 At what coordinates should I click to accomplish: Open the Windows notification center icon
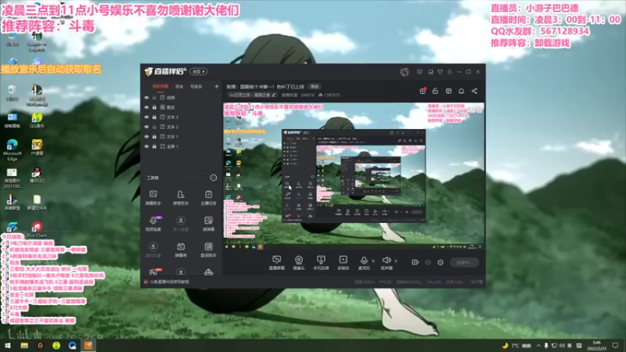click(615, 346)
